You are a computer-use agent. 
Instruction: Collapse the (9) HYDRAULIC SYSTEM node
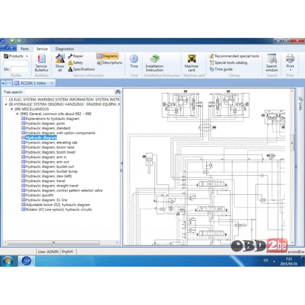tap(6, 104)
